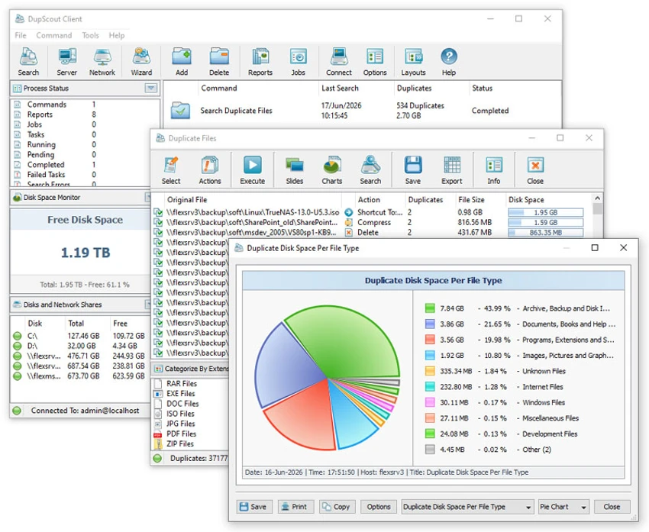Click the Help icon in the toolbar

pos(449,62)
